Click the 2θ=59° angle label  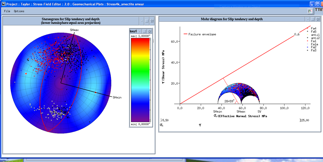pyautogui.click(x=229, y=101)
